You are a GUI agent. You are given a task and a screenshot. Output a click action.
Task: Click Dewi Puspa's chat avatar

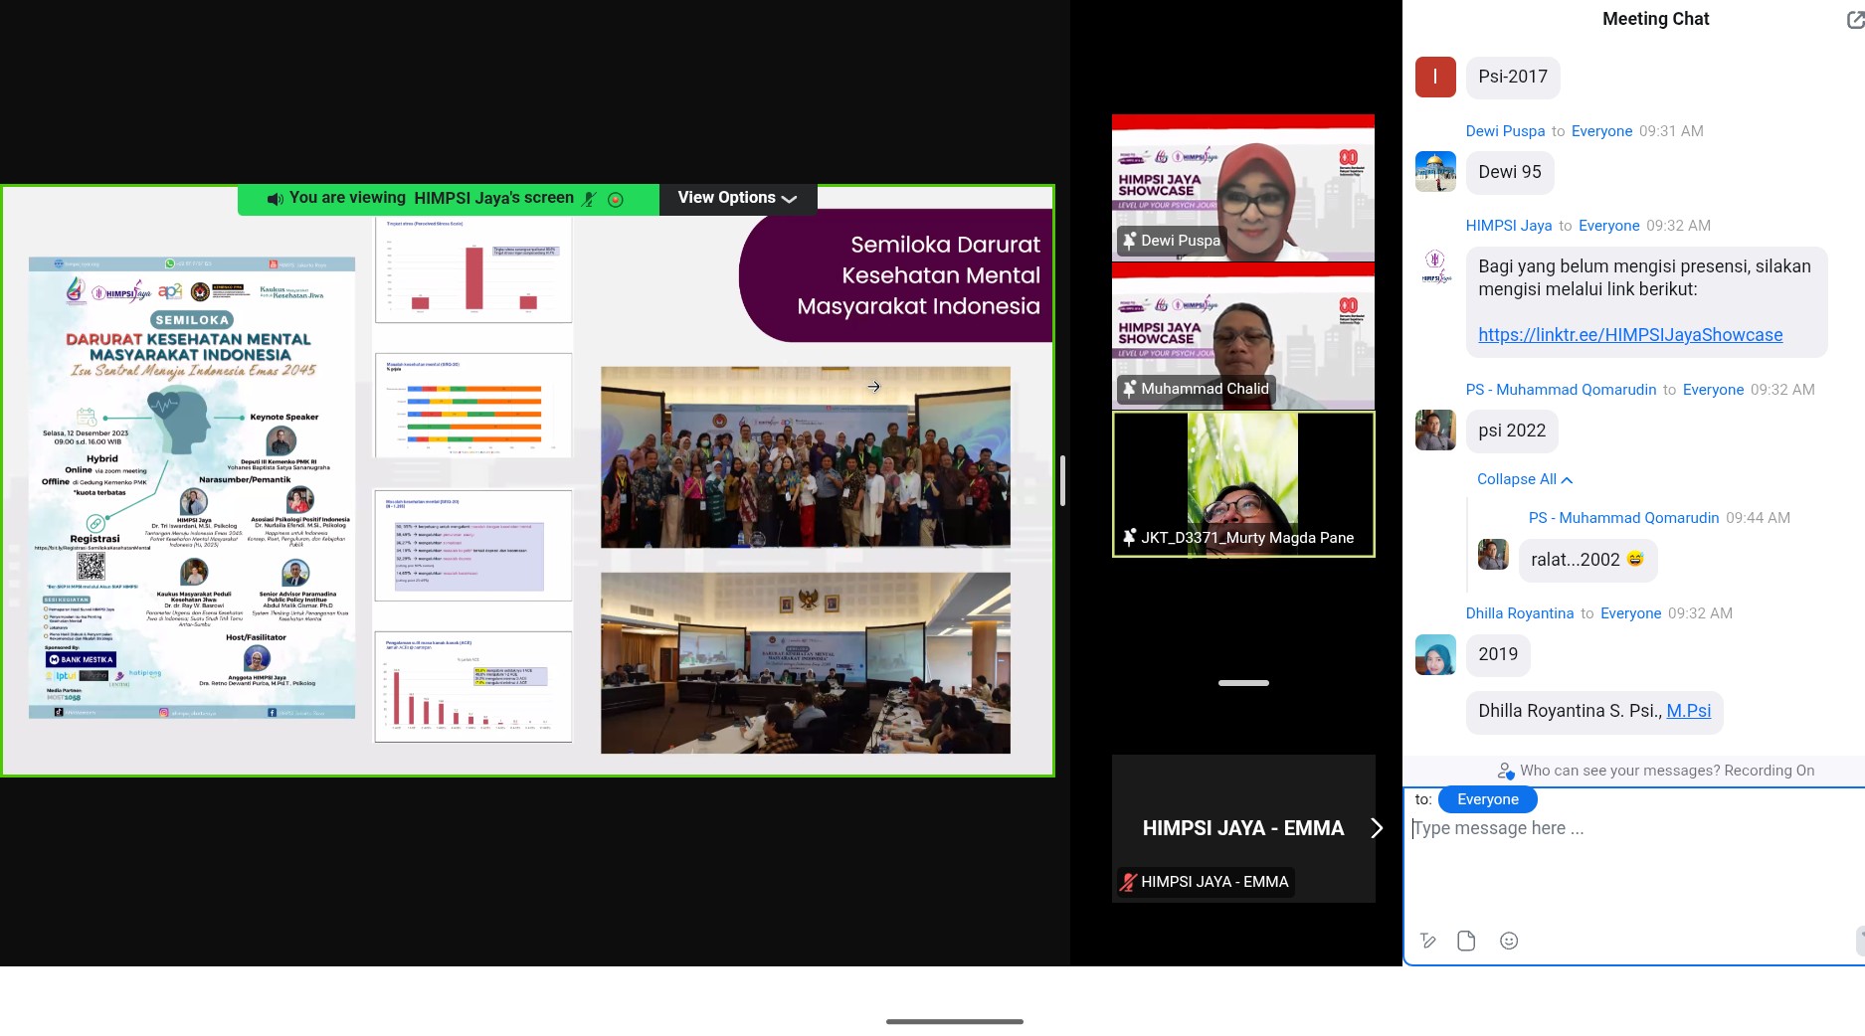[x=1435, y=172]
